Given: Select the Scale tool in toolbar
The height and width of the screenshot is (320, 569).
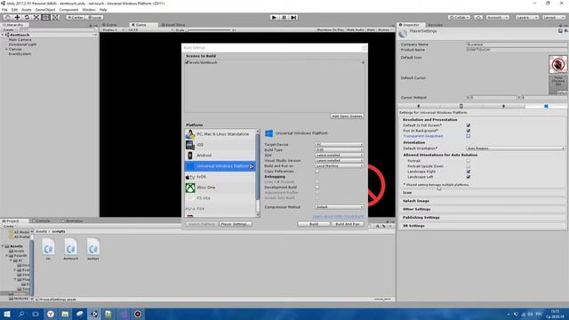Looking at the screenshot, I should (x=36, y=17).
